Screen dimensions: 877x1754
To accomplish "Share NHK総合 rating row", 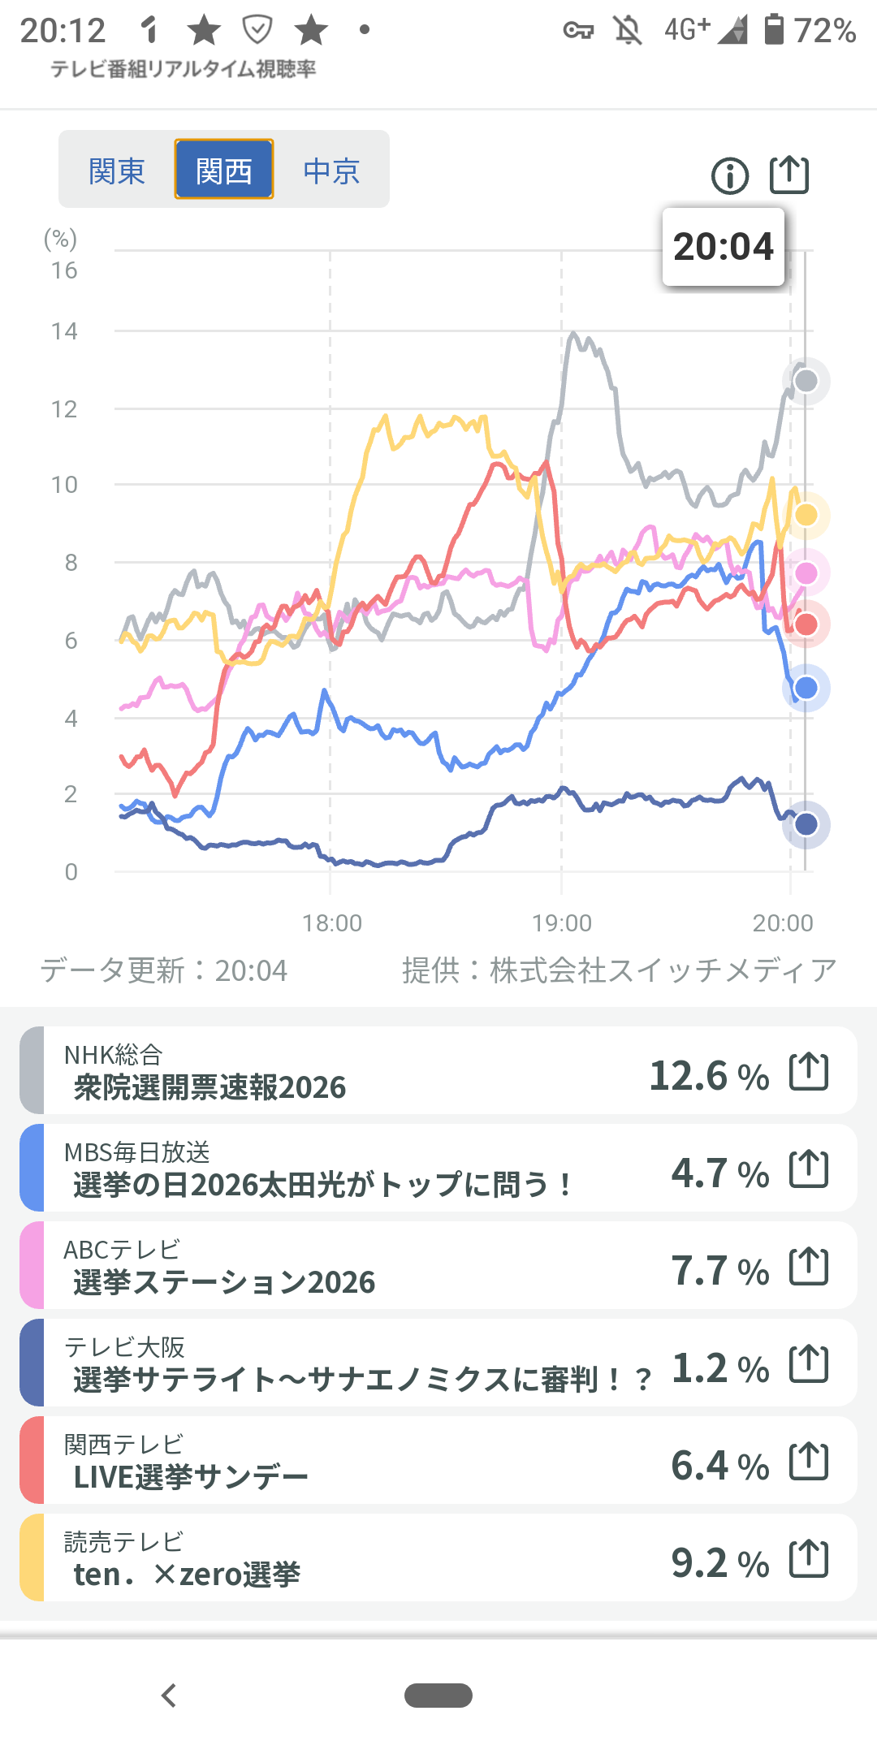I will [x=809, y=1072].
